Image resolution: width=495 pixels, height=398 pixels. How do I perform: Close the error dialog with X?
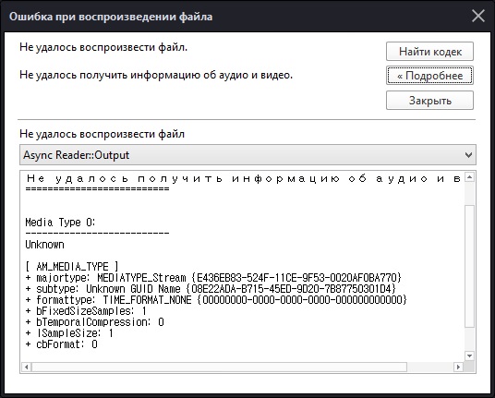click(x=478, y=16)
